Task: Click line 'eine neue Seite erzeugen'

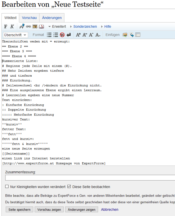Action: click(26, 149)
